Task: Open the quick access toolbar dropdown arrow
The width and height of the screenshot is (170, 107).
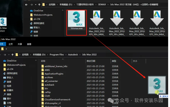Action: point(6,49)
